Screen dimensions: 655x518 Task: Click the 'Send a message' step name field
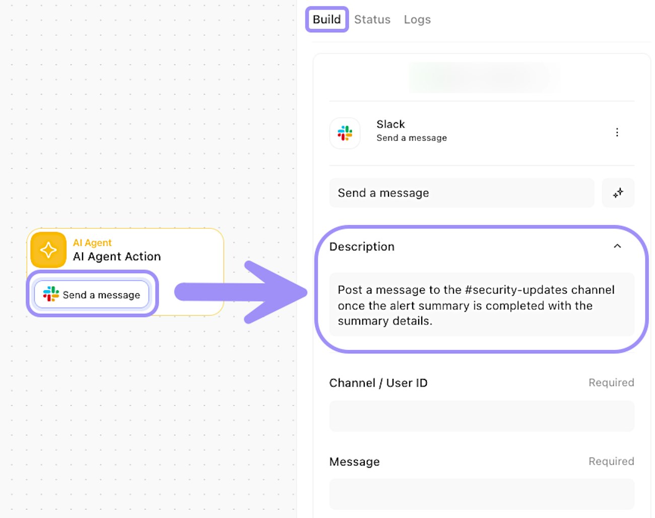point(461,193)
